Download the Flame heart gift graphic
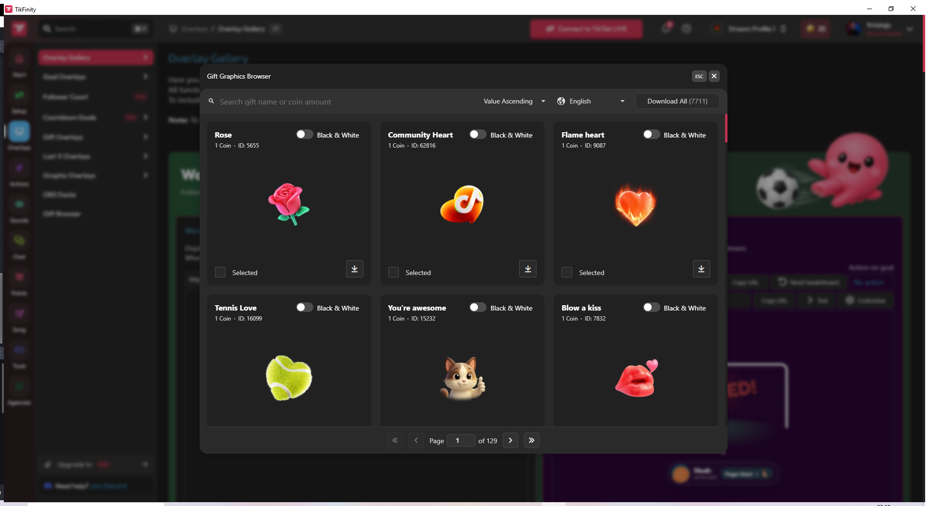This screenshot has height=506, width=929. 701,269
